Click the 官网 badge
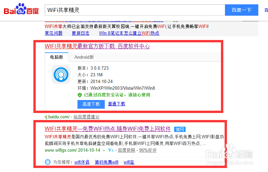This screenshot has height=172, width=268. (180, 129)
